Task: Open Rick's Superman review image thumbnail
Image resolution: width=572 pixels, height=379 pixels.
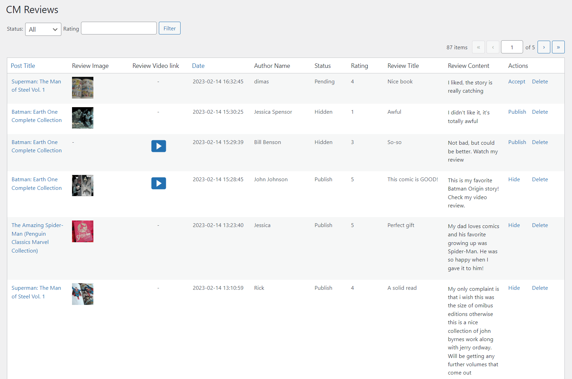Action: (83, 294)
